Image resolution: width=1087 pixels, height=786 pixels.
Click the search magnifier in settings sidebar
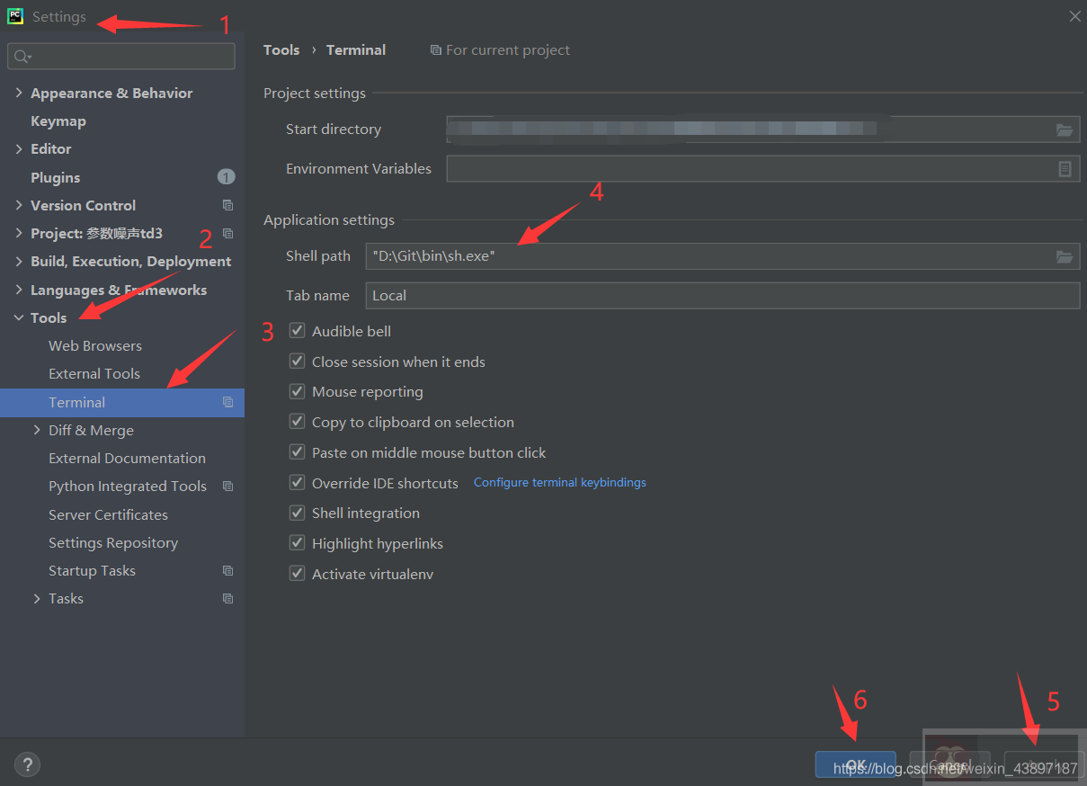pyautogui.click(x=20, y=56)
